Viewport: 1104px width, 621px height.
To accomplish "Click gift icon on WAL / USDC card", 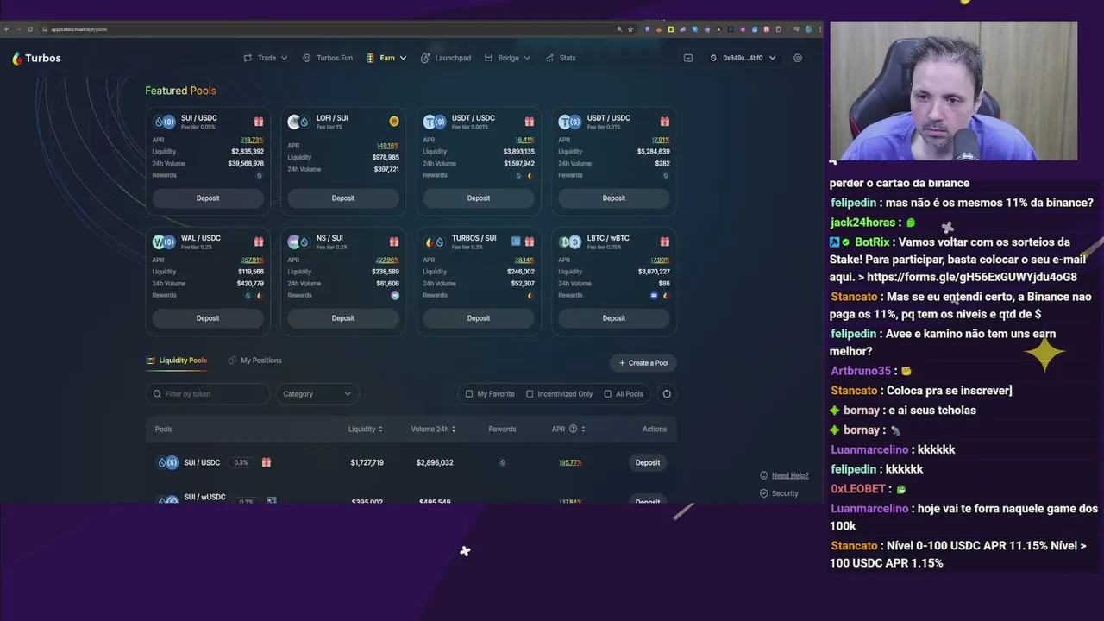I will point(259,241).
